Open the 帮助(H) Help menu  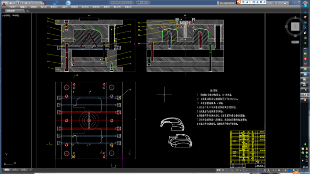tap(128, 7)
